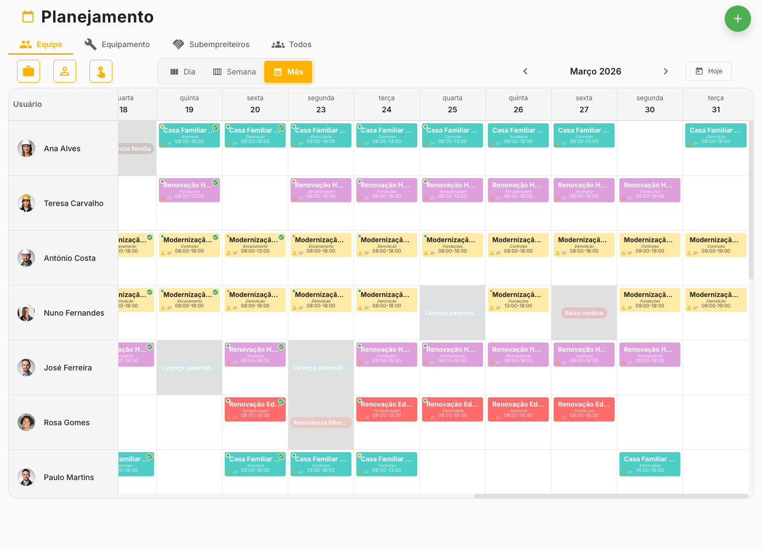Open Rosa Gomes' avatar
The width and height of the screenshot is (762, 548).
(26, 423)
